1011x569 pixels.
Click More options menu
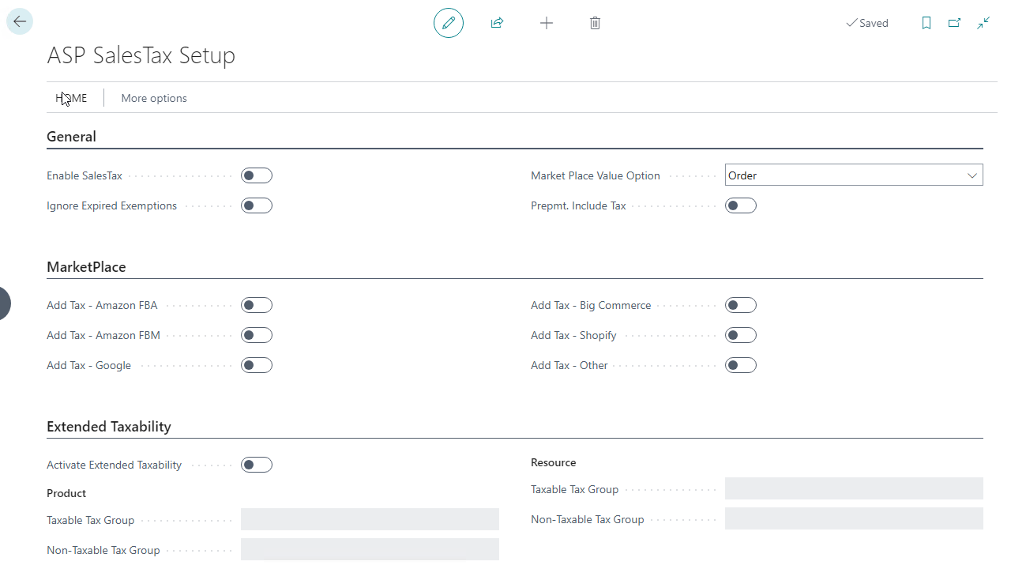pos(154,98)
